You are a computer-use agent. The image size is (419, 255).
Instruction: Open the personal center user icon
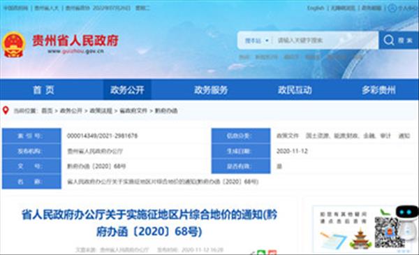click(392, 8)
